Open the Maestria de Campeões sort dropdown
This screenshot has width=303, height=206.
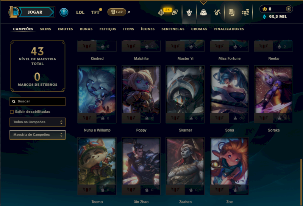tap(37, 135)
